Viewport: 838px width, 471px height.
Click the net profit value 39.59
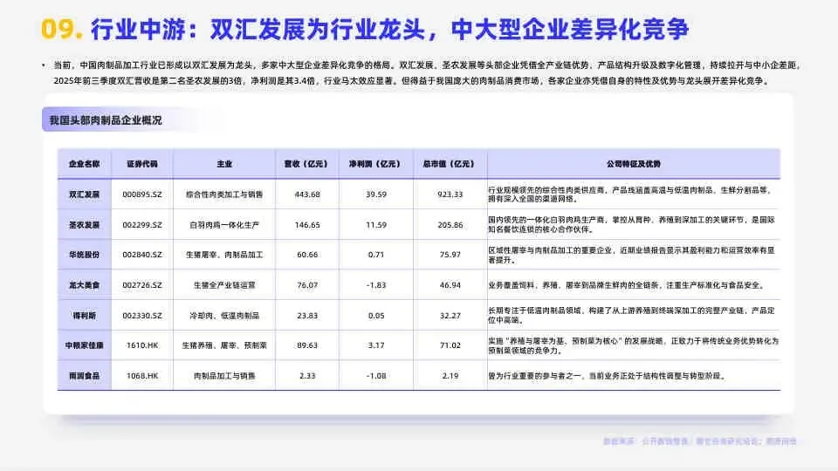pos(376,195)
